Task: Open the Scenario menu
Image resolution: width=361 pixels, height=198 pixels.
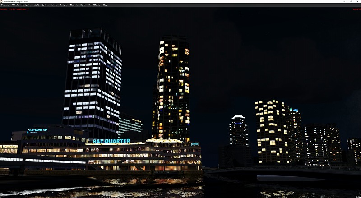Action: tap(5, 5)
